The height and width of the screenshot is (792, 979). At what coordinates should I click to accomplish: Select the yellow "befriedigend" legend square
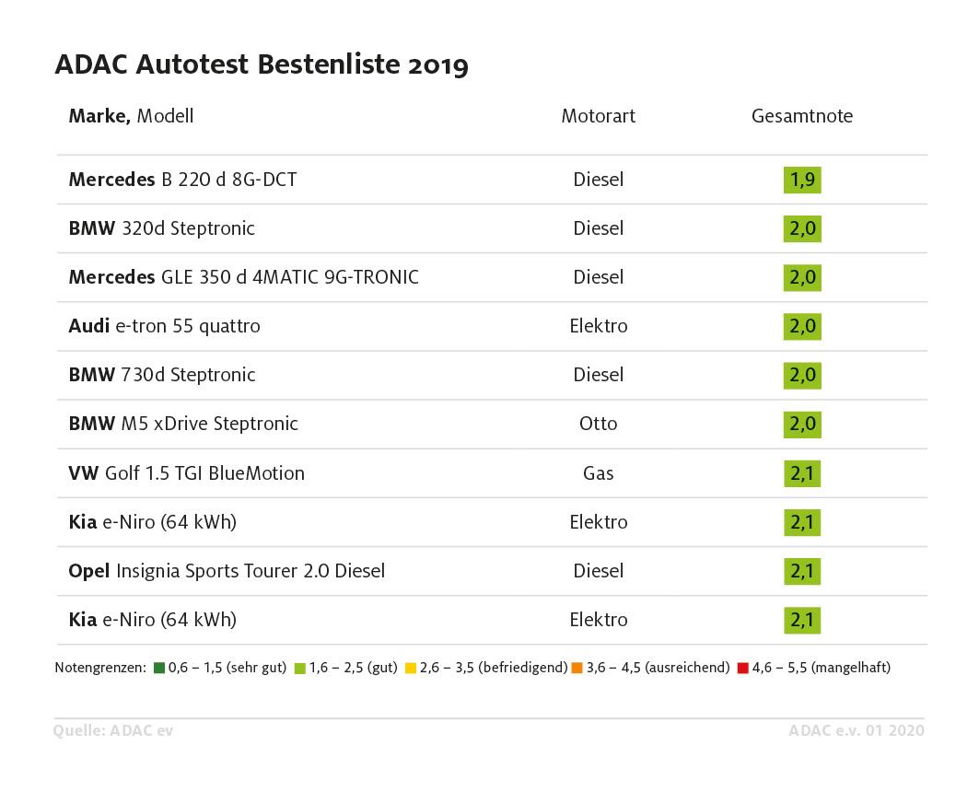pyautogui.click(x=411, y=668)
